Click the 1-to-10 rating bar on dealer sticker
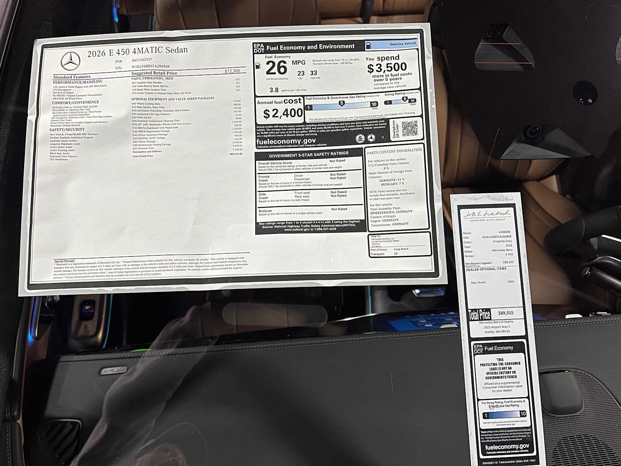This screenshot has height=466, width=621. 504,414
